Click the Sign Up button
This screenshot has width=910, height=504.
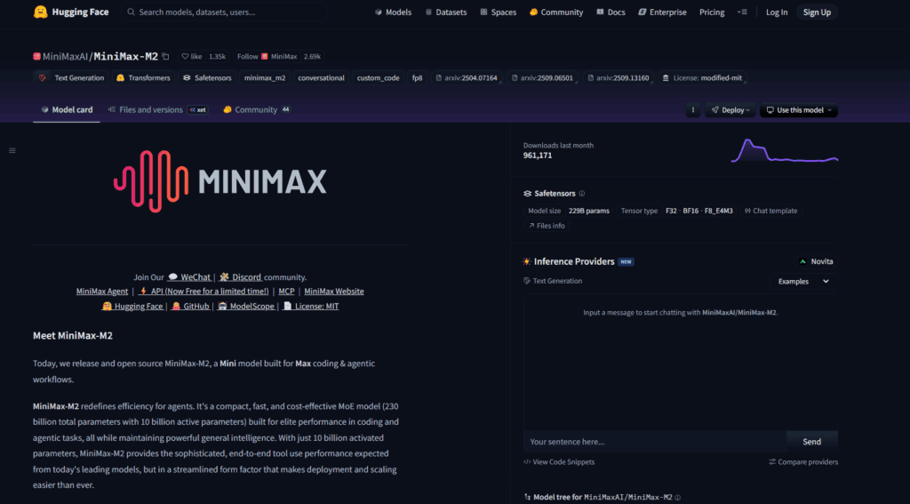[817, 12]
